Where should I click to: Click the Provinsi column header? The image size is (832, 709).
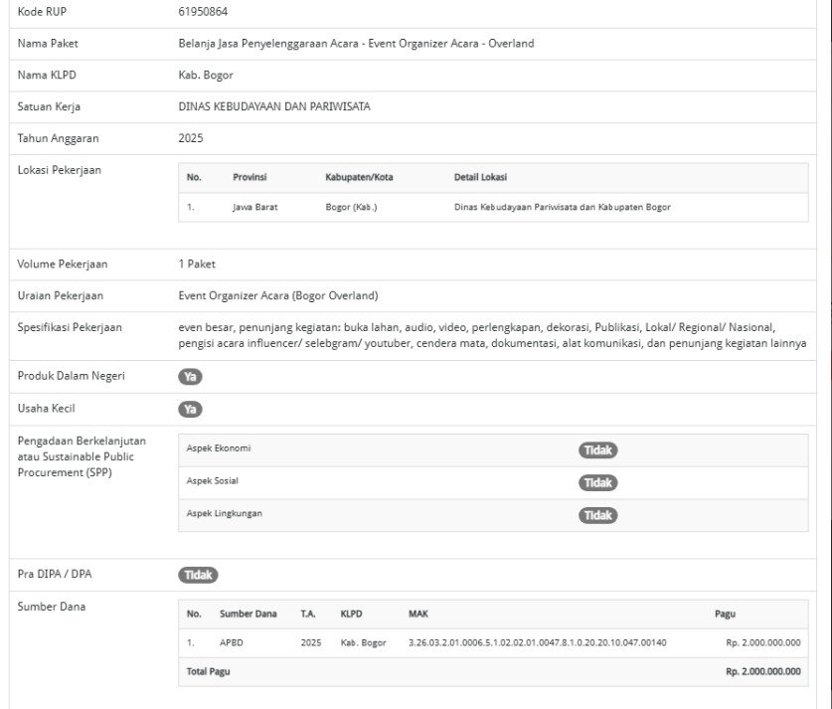pos(250,177)
